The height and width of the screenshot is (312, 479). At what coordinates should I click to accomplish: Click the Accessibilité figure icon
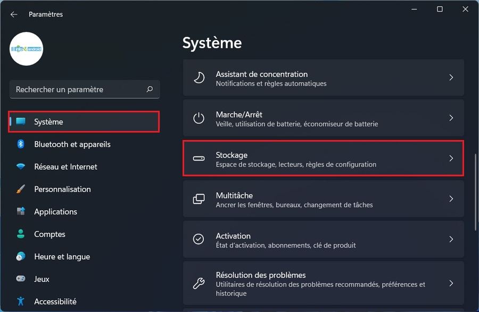(21, 301)
